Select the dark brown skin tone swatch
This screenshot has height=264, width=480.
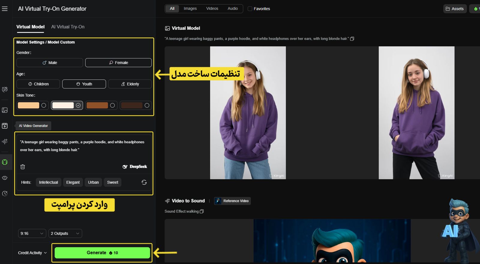click(136, 105)
